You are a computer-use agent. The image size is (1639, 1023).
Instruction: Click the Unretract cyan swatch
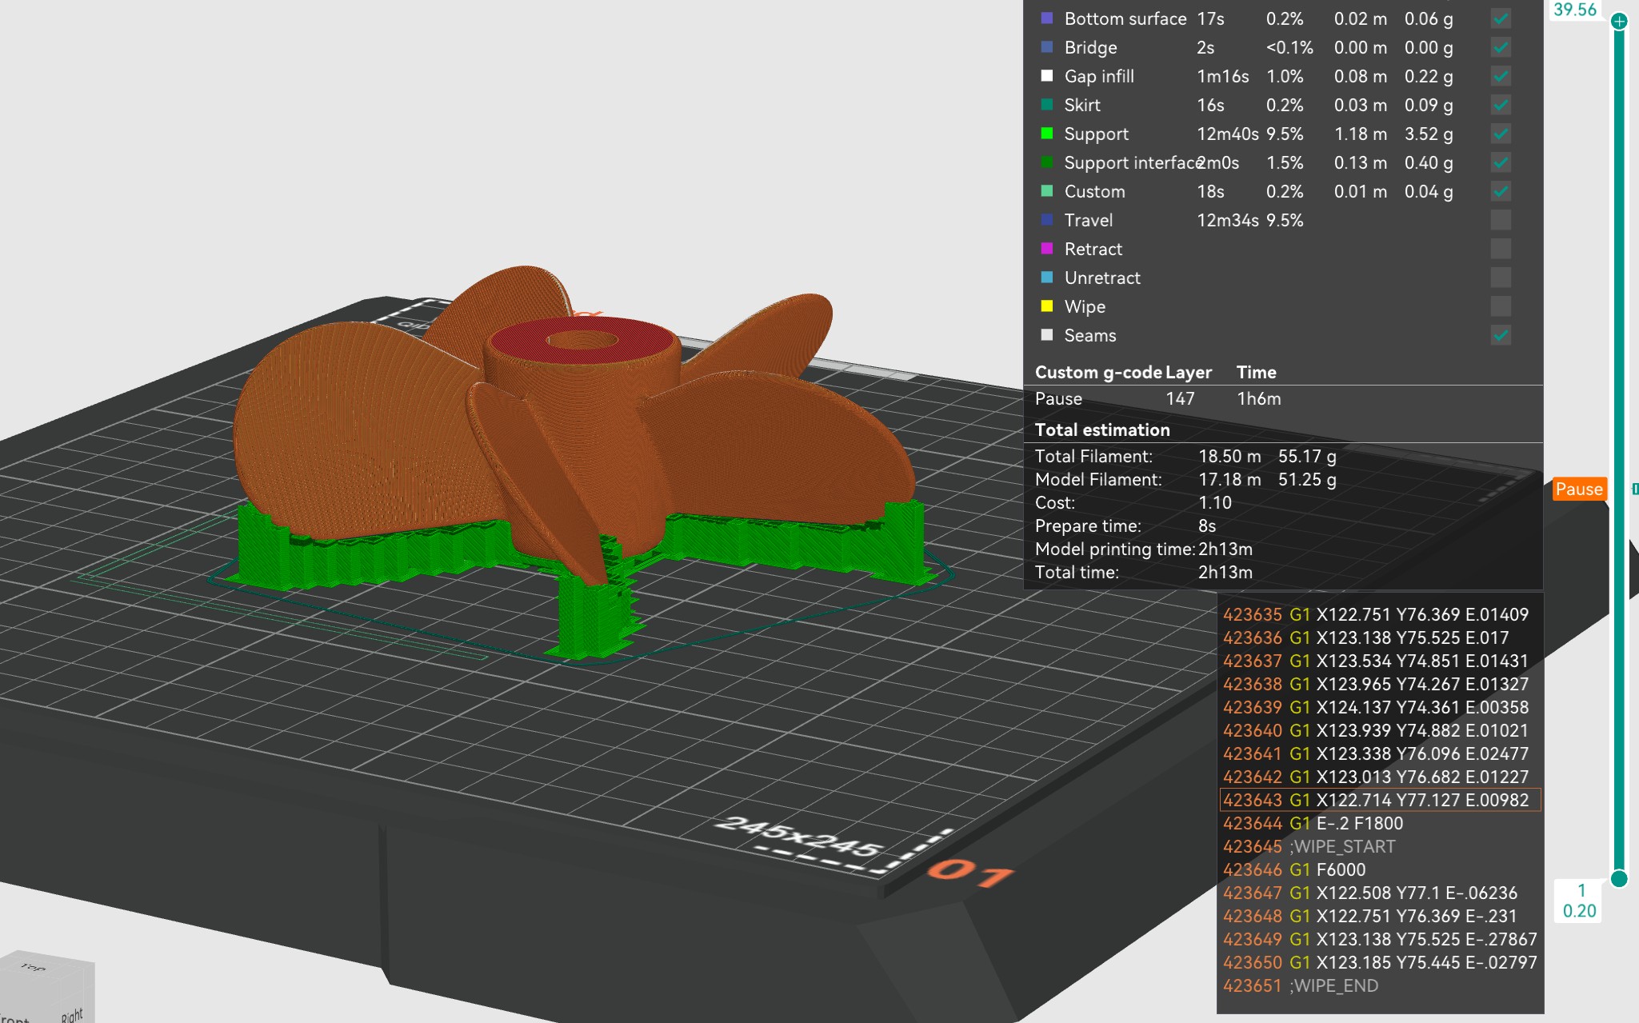[x=1046, y=277]
